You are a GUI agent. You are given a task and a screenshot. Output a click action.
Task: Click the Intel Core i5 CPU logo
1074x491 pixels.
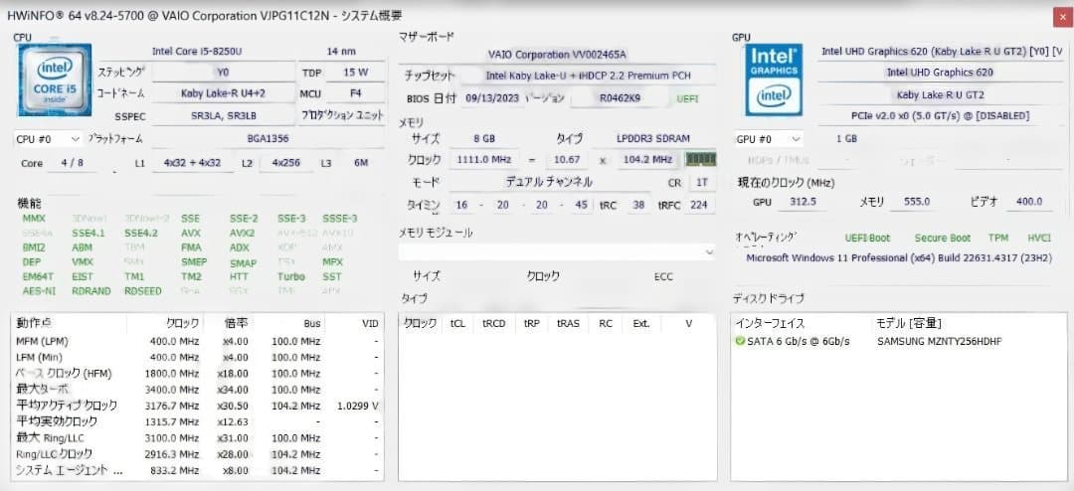click(x=55, y=81)
